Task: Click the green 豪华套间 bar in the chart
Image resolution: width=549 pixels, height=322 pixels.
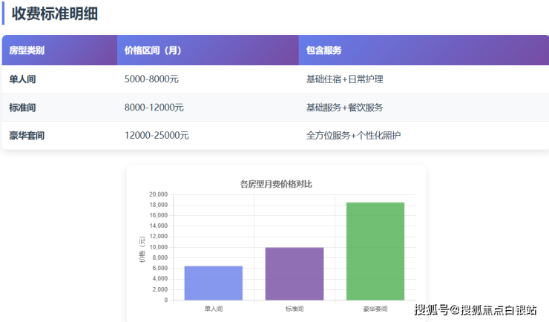Action: pos(375,252)
